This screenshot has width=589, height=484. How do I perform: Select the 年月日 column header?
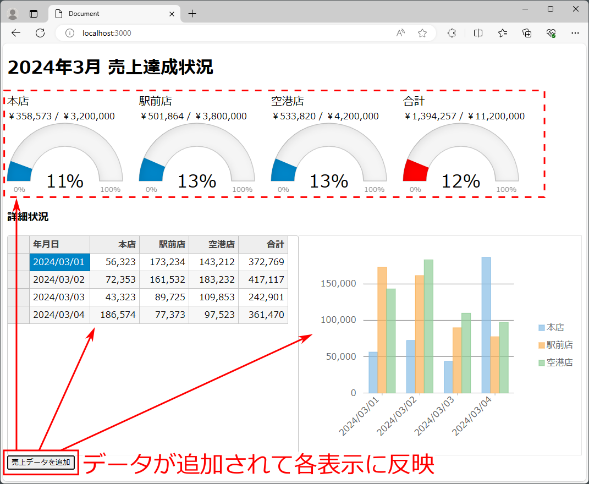[60, 245]
